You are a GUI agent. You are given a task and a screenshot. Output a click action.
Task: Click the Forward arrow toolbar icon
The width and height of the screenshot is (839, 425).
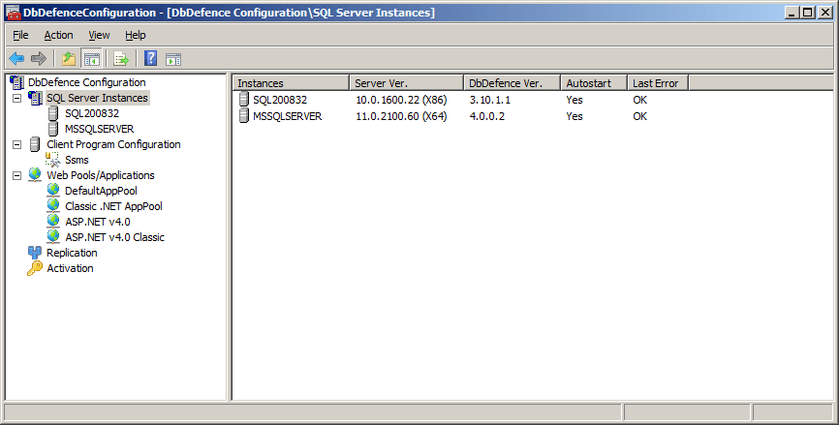coord(38,59)
